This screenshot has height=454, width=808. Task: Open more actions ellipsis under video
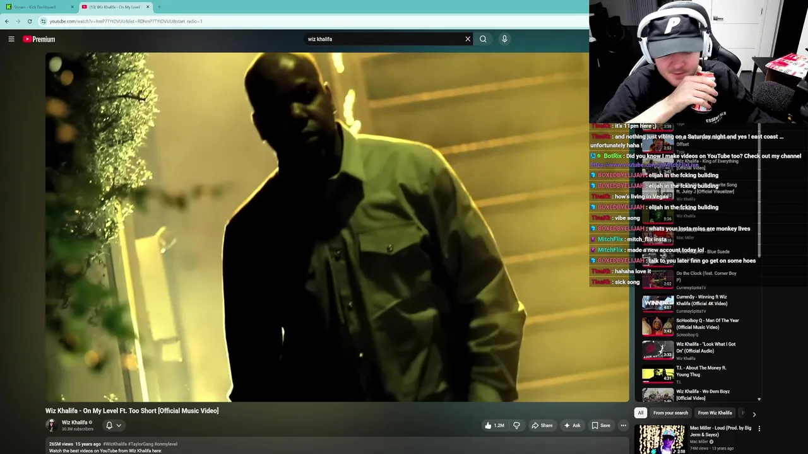pos(623,426)
